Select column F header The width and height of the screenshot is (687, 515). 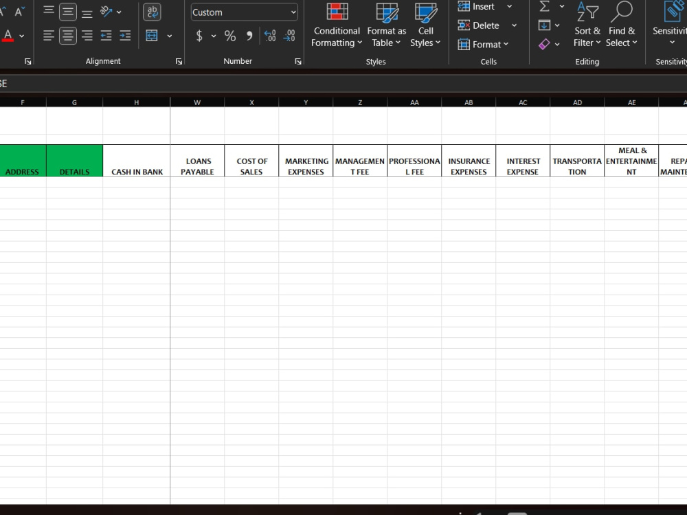point(23,102)
